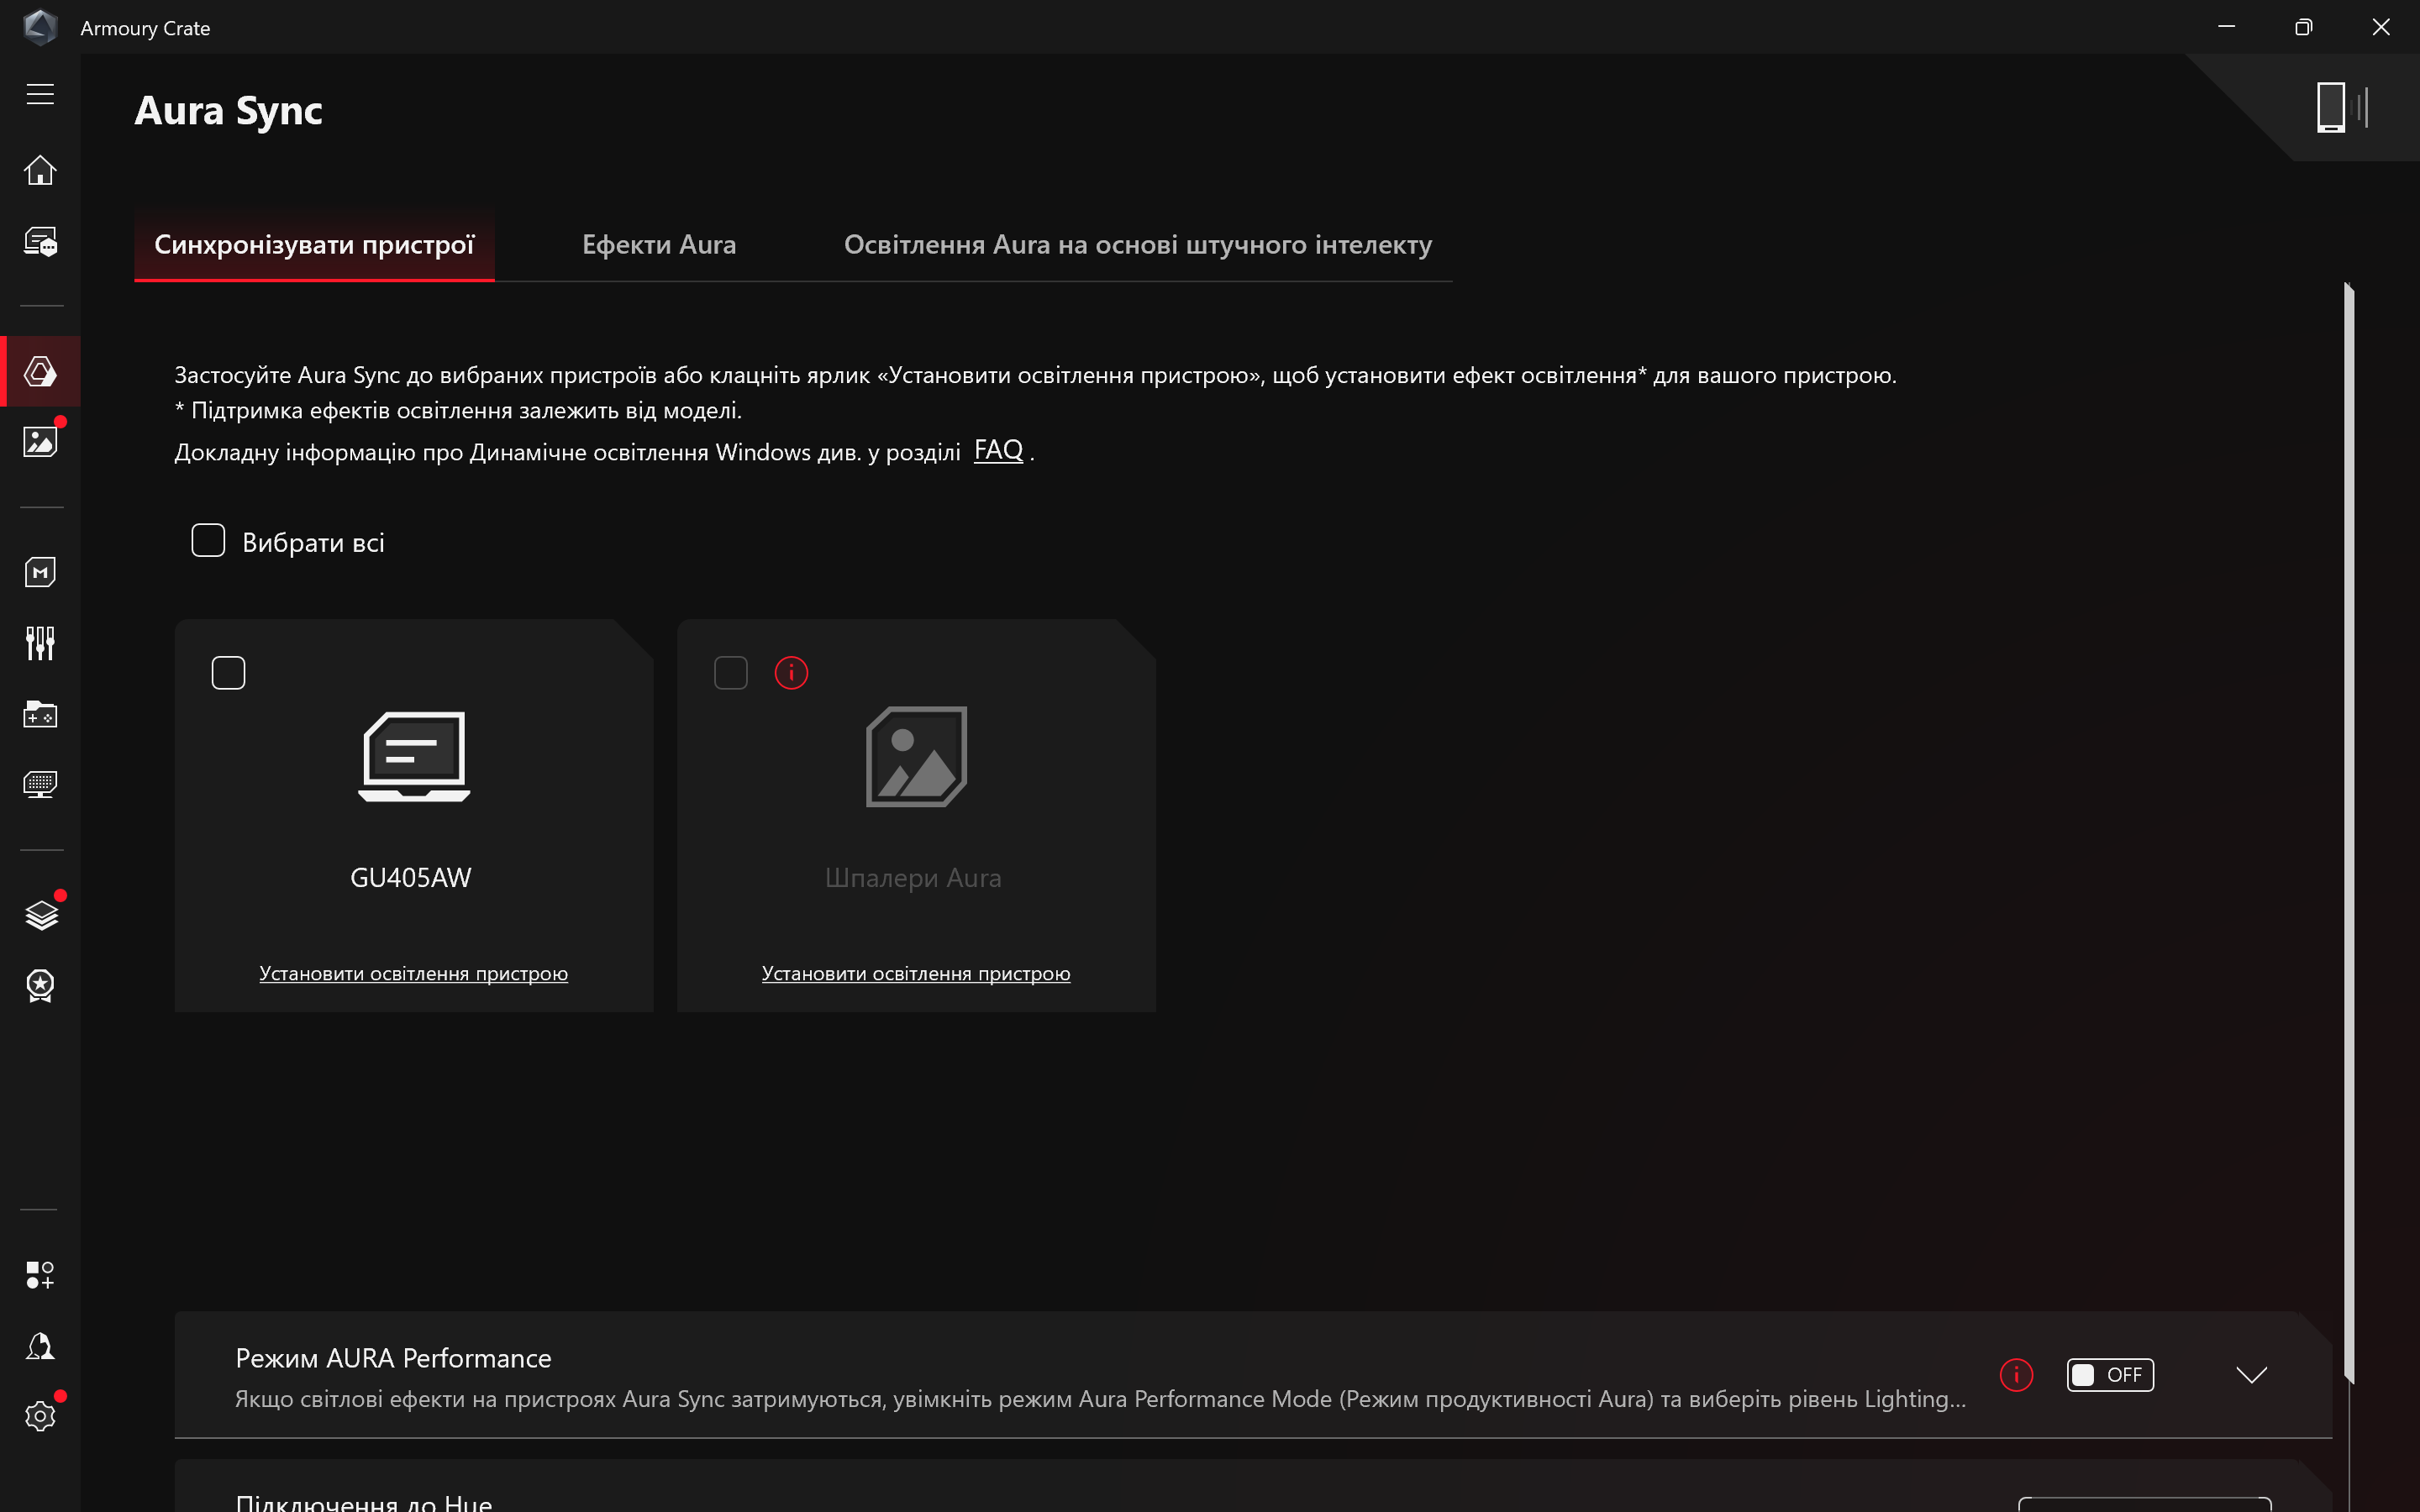Open the Aura Wallpaper sidebar icon

[40, 441]
